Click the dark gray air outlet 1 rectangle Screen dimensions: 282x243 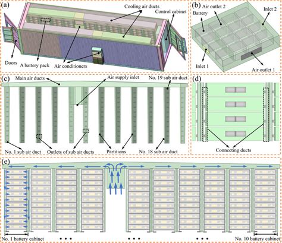[x=252, y=54]
